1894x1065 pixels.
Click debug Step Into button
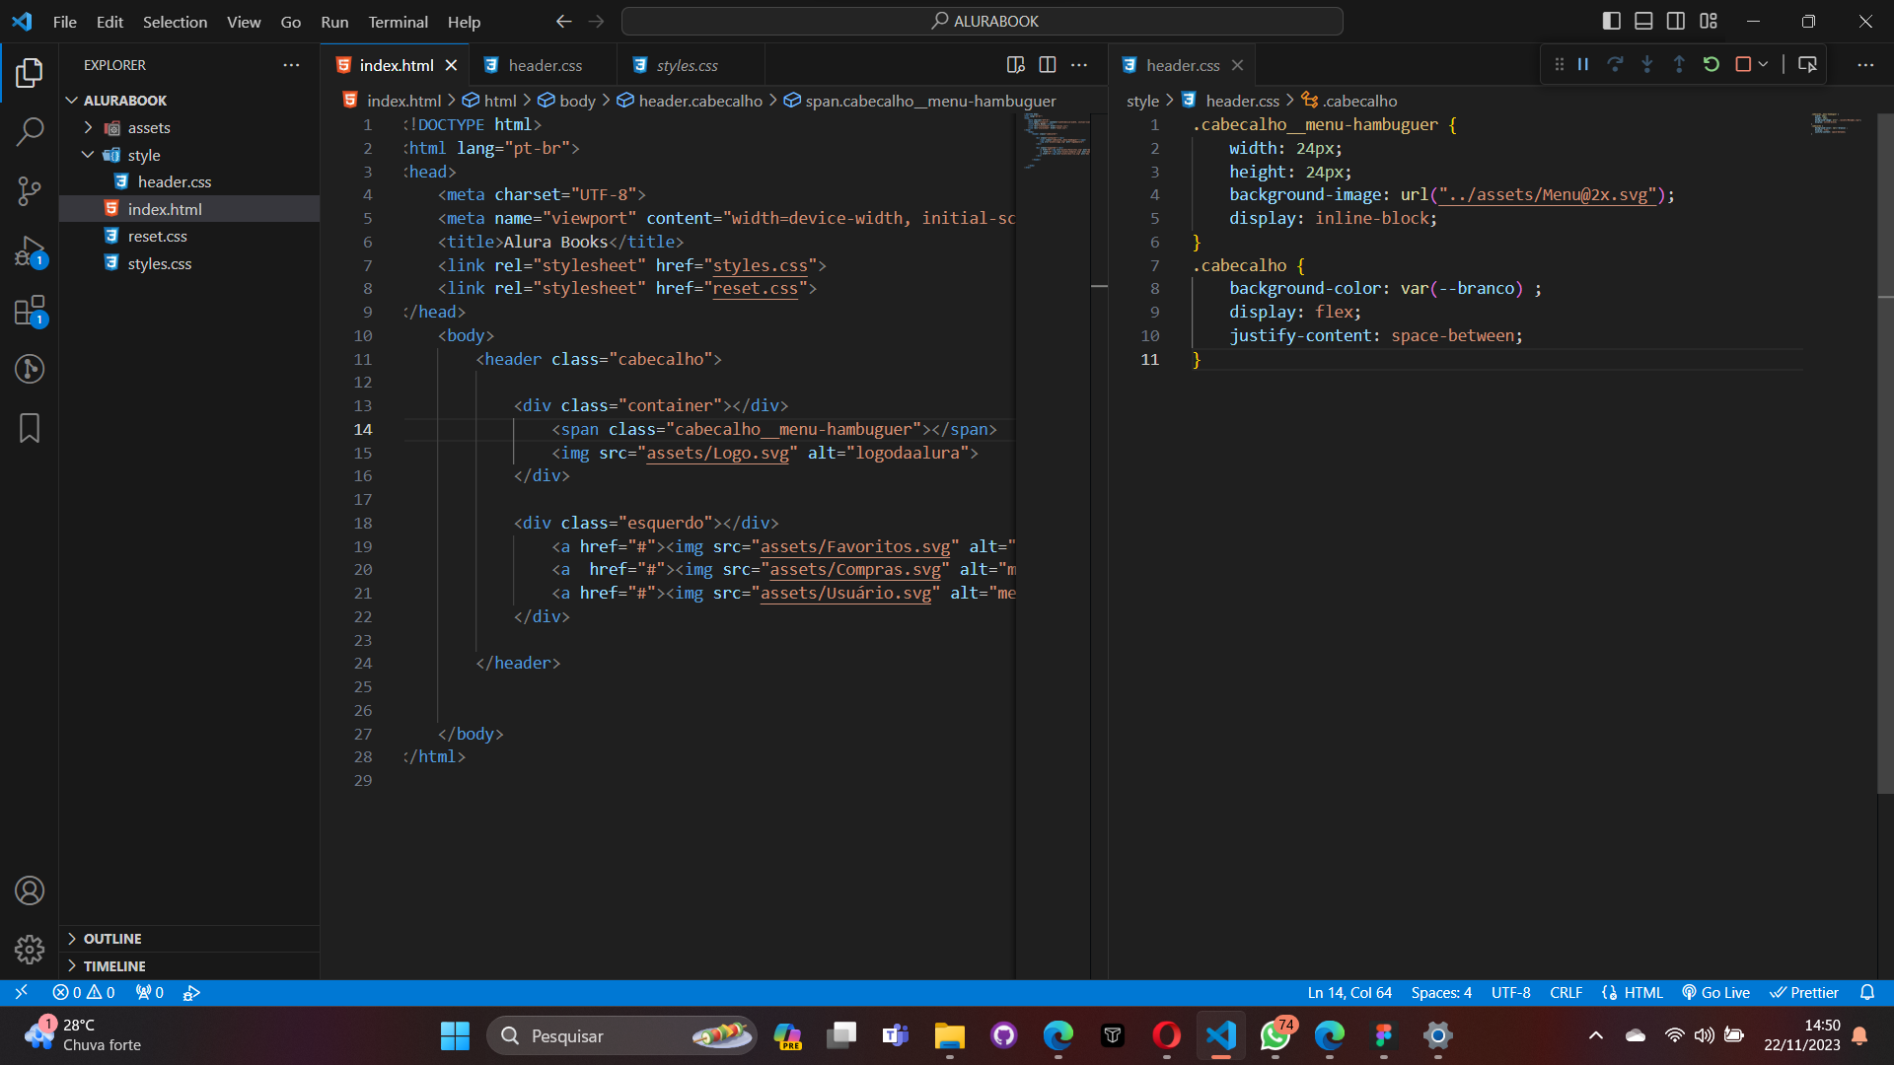1647,64
